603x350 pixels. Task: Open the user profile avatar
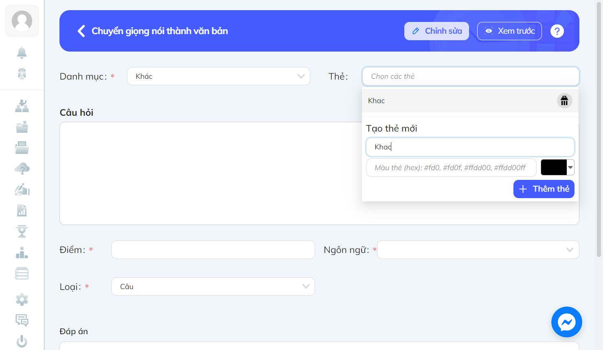[22, 21]
